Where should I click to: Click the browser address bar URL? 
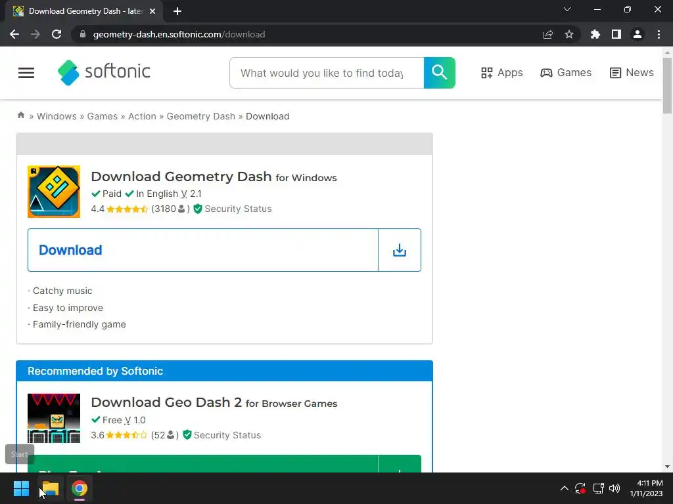(x=179, y=34)
